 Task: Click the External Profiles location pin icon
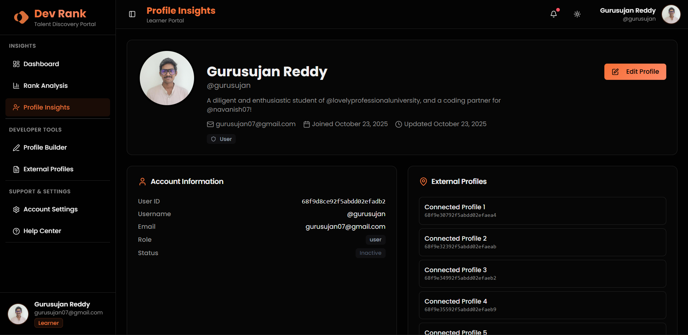tap(423, 181)
